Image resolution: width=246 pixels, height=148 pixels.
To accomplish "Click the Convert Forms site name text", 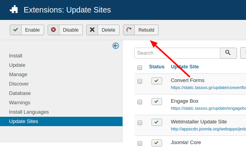I will point(187,80).
